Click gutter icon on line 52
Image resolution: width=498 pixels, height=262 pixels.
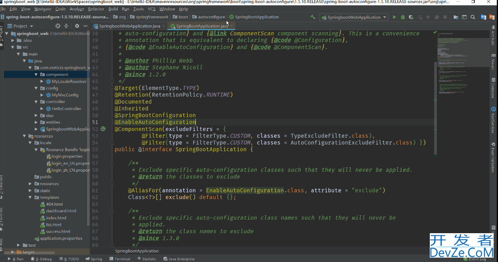click(103, 129)
